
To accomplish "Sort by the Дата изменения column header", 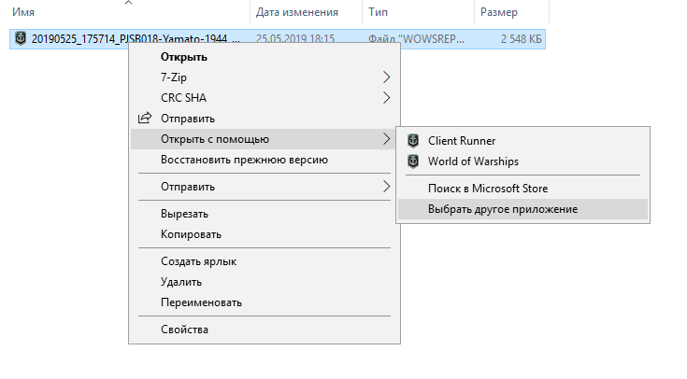I will [297, 12].
